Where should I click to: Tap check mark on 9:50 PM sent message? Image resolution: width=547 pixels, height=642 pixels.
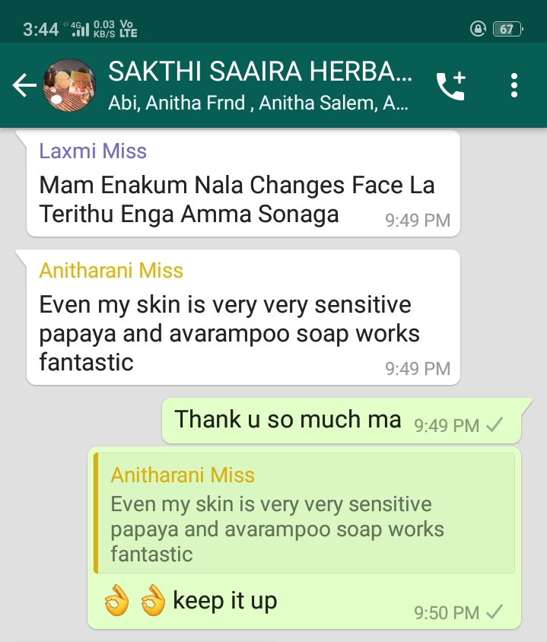[495, 612]
